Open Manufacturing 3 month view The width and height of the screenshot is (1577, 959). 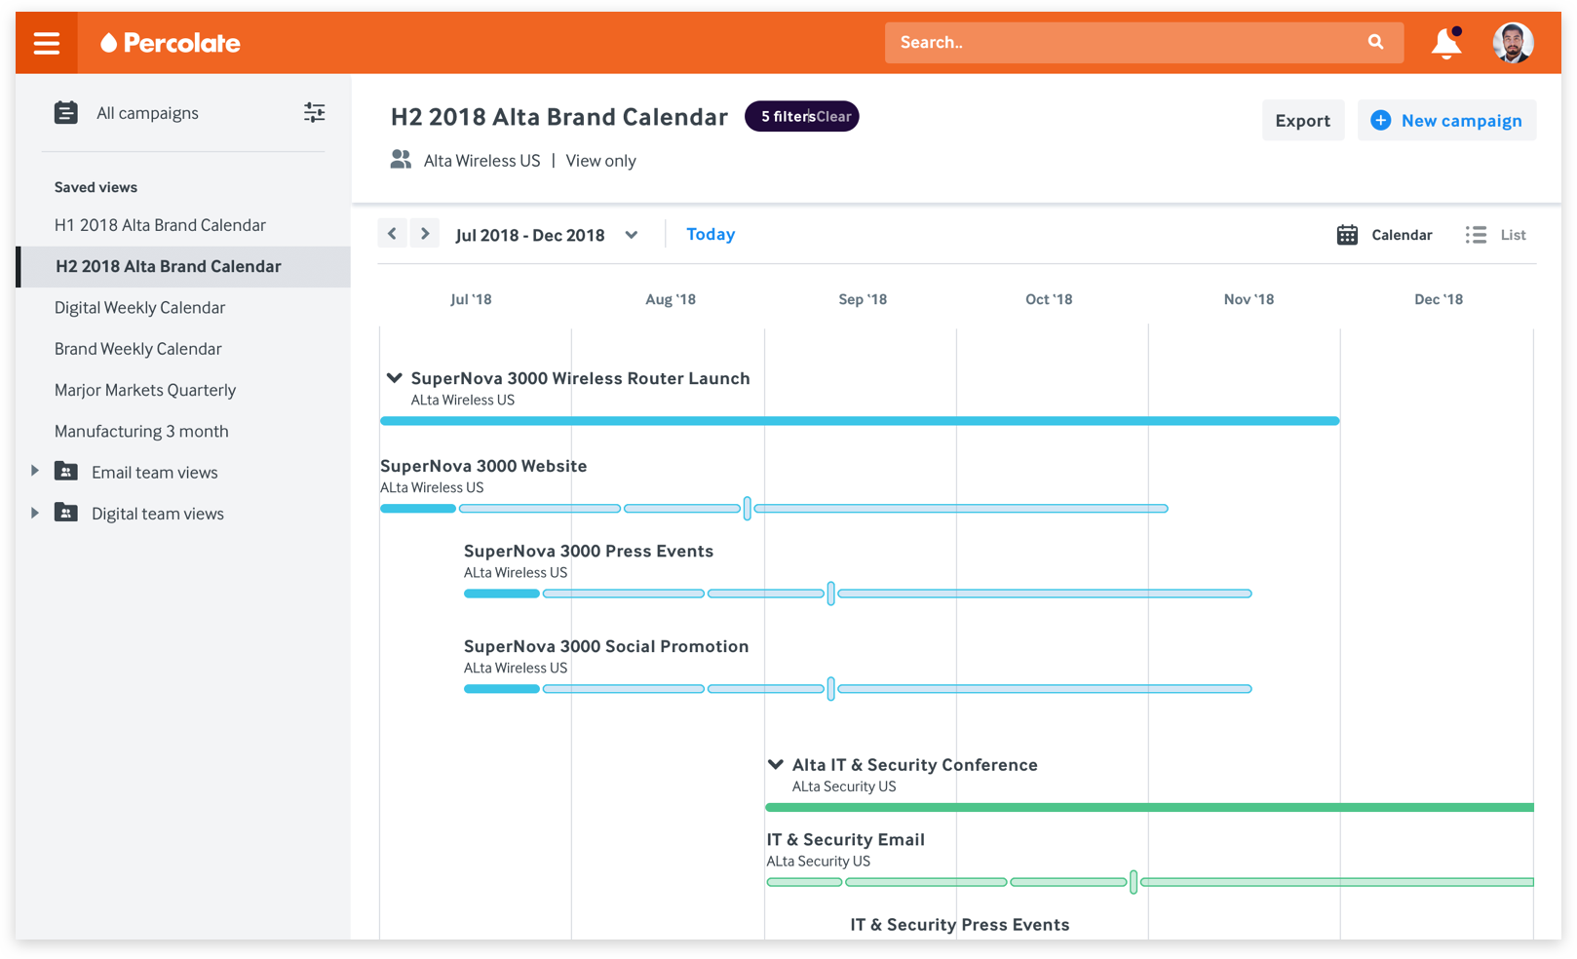[141, 431]
